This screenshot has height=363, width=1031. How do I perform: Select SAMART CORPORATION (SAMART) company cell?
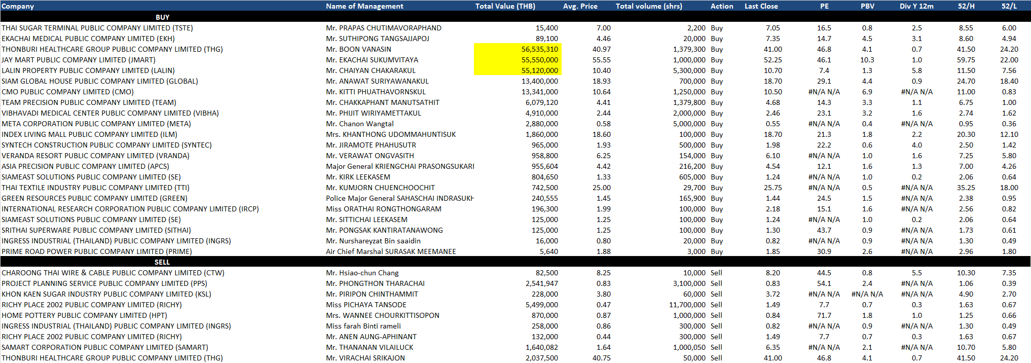[105, 347]
